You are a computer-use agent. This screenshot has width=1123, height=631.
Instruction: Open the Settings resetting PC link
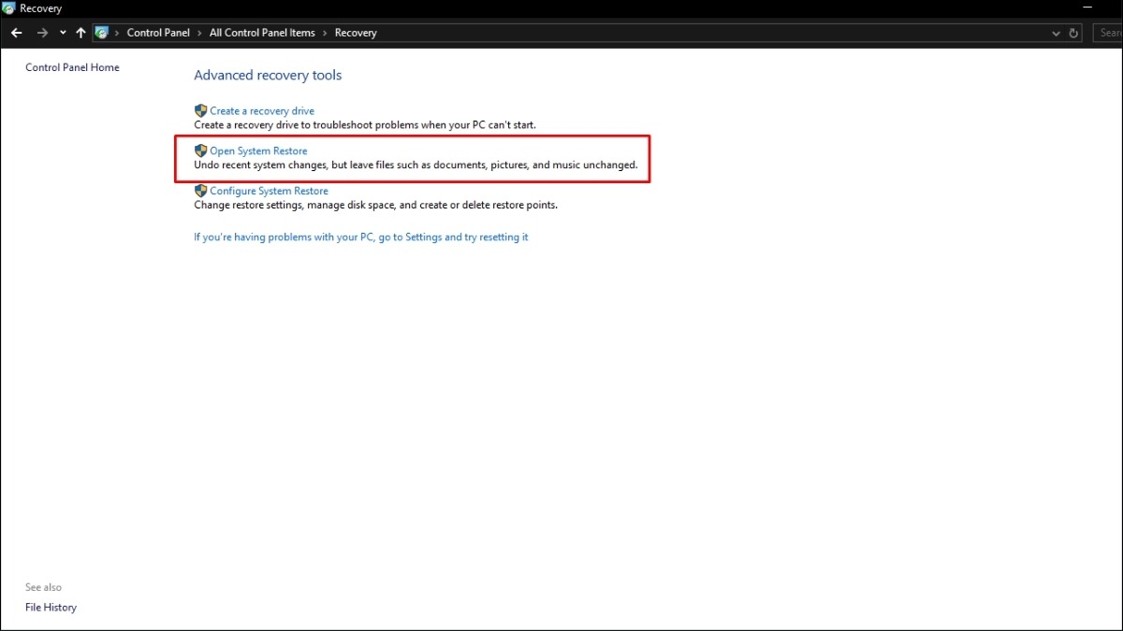[x=361, y=237]
